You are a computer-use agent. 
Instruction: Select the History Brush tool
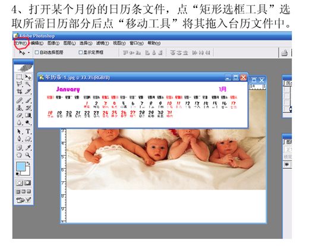28,108
